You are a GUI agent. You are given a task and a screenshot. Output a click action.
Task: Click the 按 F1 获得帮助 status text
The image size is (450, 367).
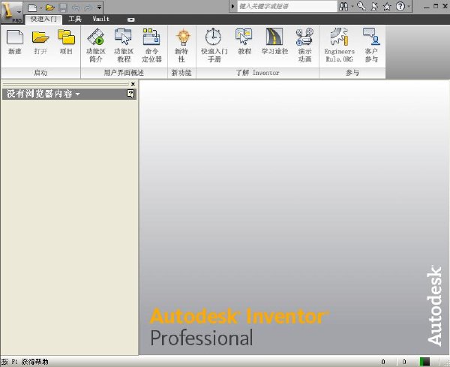25,362
